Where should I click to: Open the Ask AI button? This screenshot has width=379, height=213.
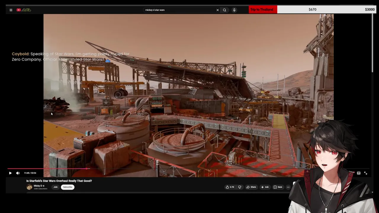[x=265, y=187]
